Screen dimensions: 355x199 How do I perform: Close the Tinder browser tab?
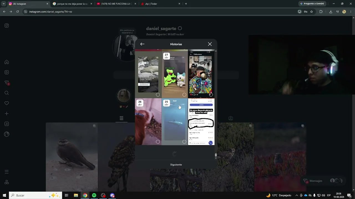click(x=179, y=4)
